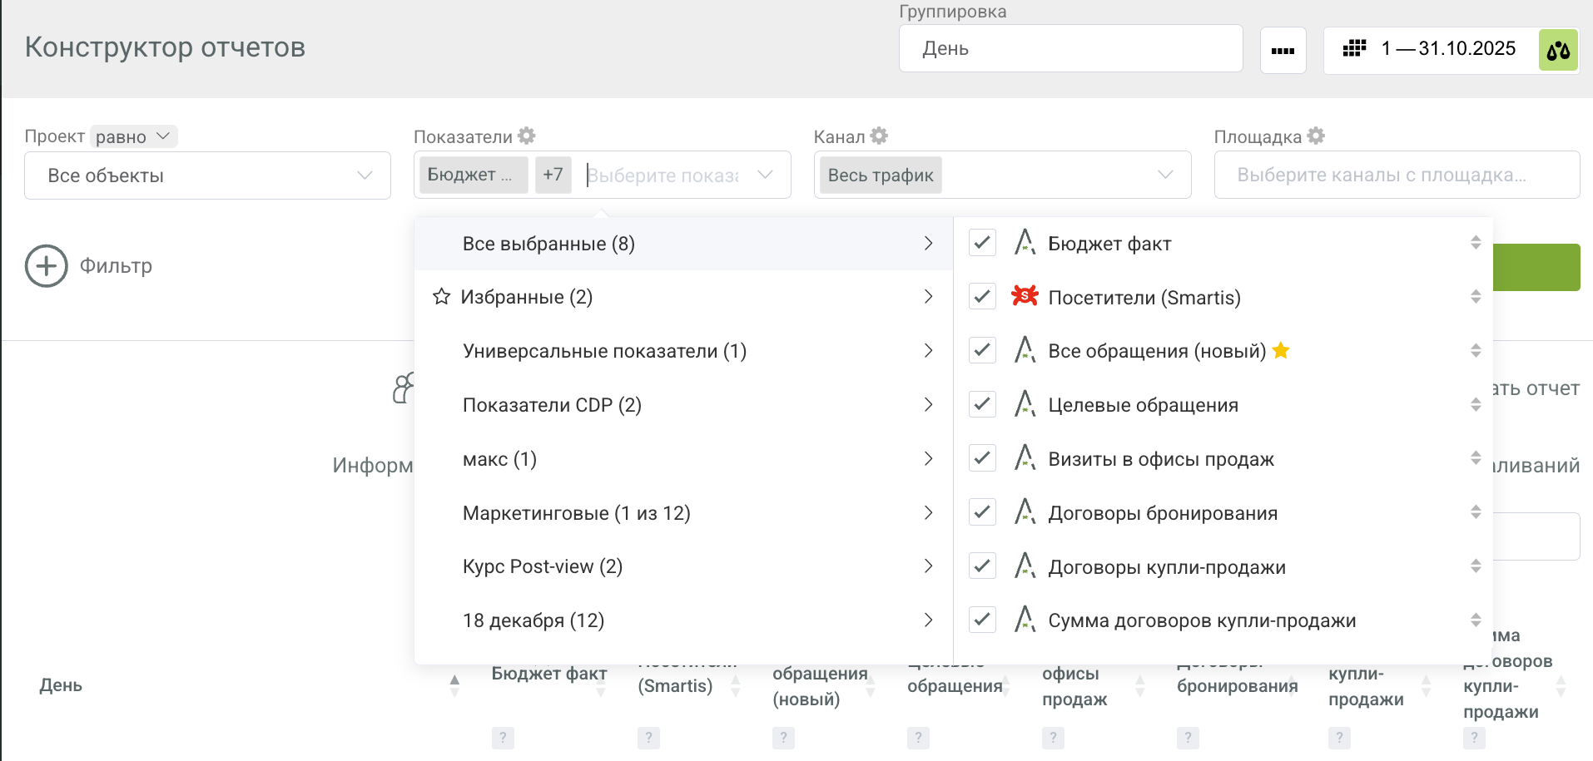The image size is (1593, 761).
Task: Collapse the Показатели dropdown using its arrow
Action: 765,175
